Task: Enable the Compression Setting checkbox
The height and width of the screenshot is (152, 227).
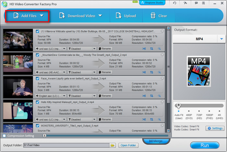Action: pos(4,136)
